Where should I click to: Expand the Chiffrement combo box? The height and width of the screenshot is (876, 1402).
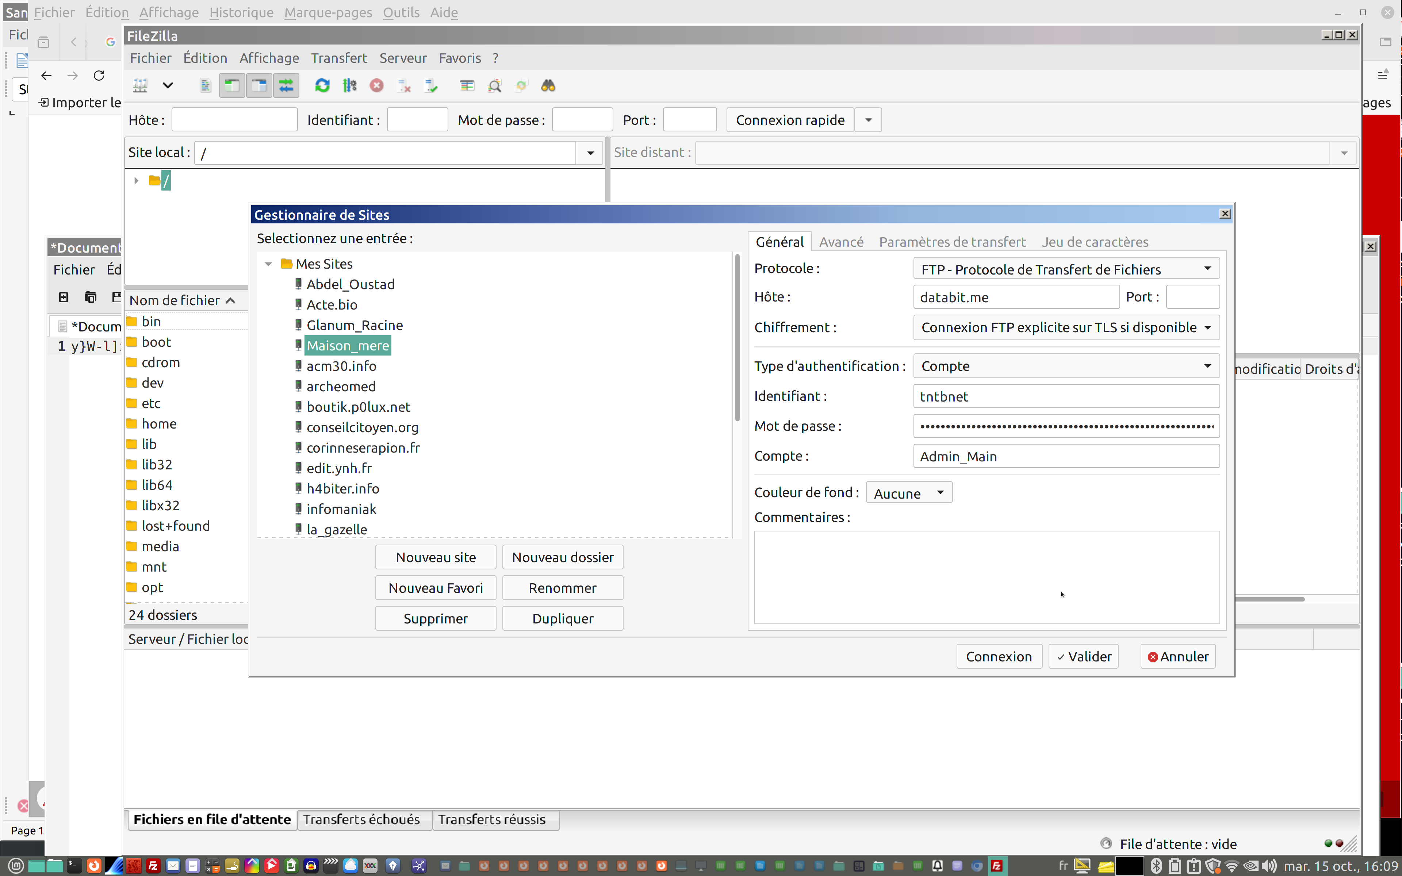(1066, 327)
